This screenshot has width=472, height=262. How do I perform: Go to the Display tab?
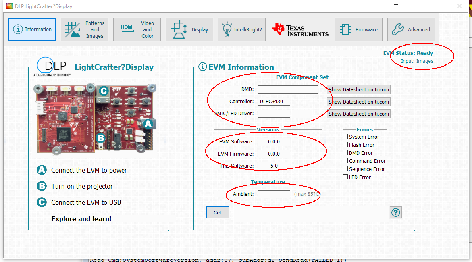[189, 29]
